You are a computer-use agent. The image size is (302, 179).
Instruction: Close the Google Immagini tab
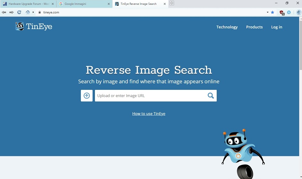pyautogui.click(x=109, y=4)
